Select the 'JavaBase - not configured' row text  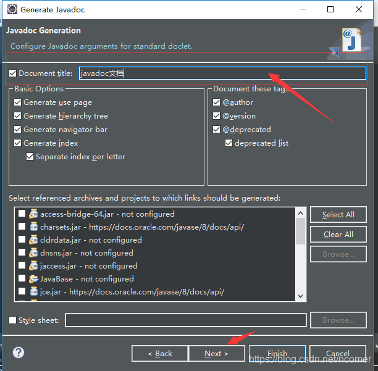pos(87,279)
